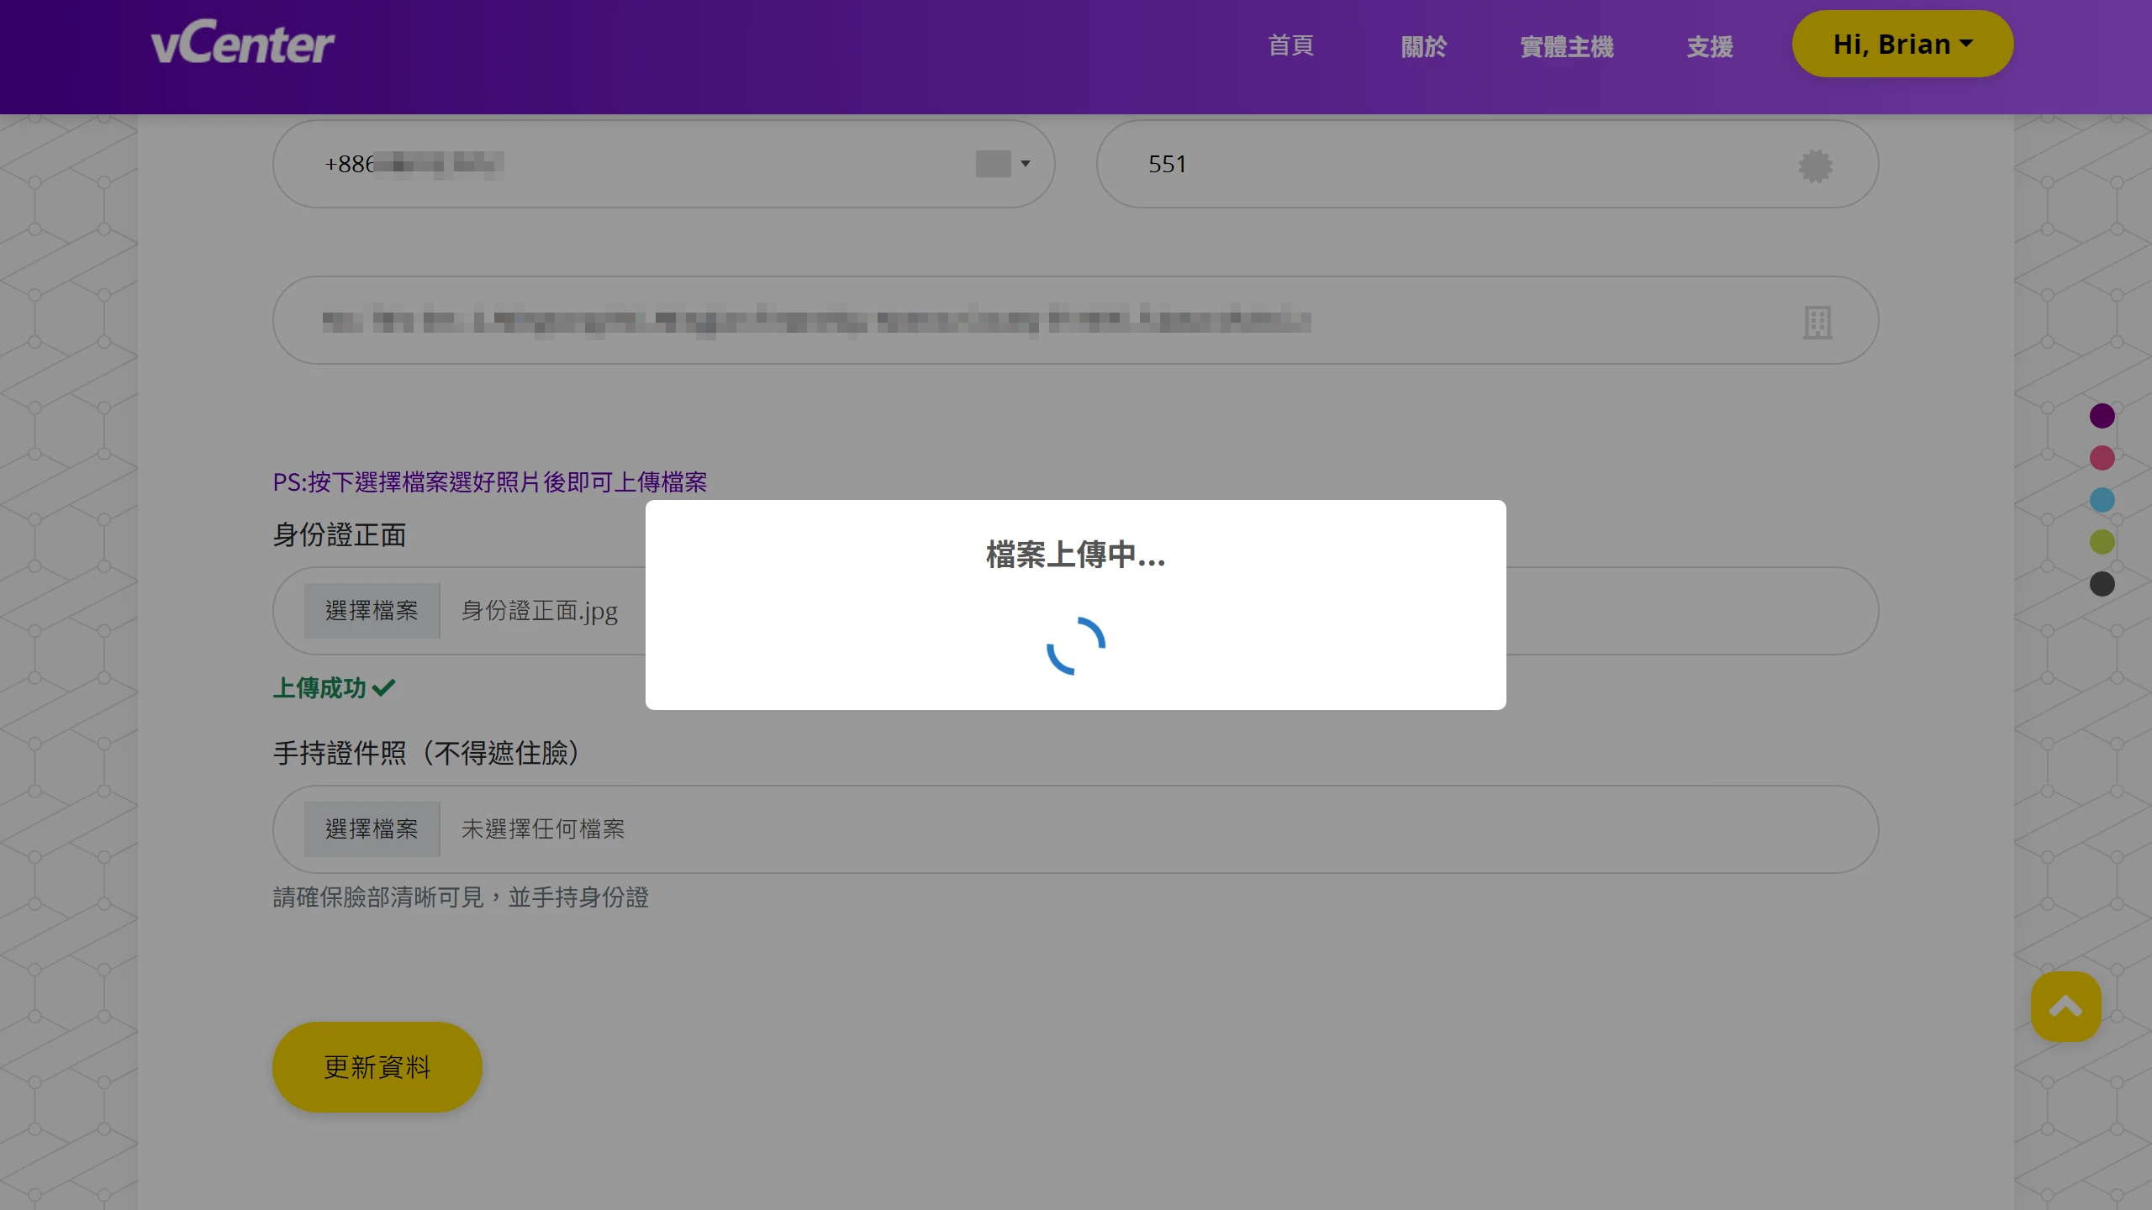Expand the Hi, Brian account menu
Viewport: 2152px width, 1210px height.
tap(1901, 43)
